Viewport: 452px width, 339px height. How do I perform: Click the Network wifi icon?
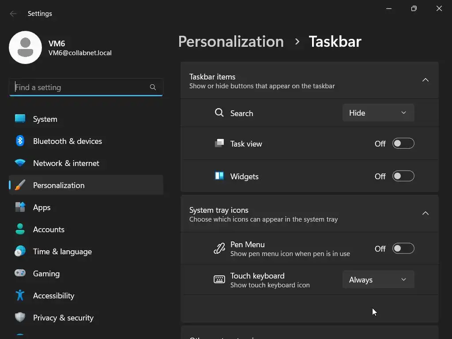[20, 163]
